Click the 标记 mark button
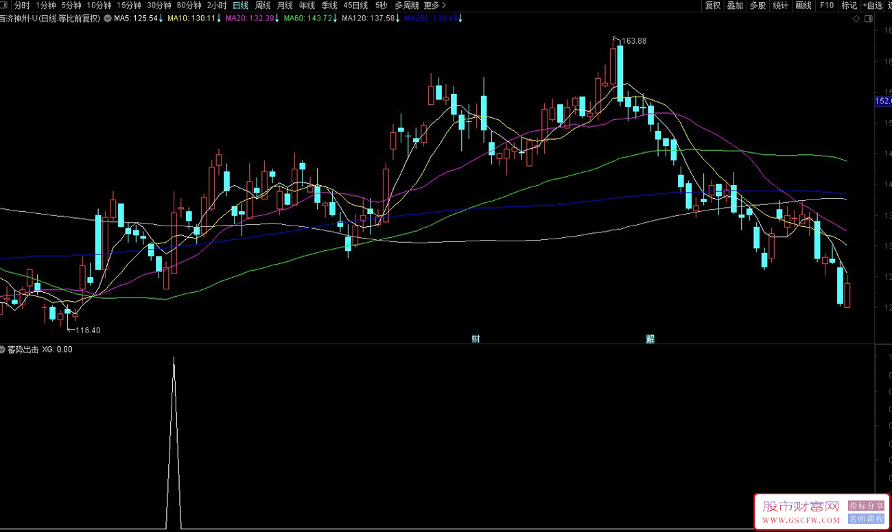The height and width of the screenshot is (532, 892). tap(849, 5)
